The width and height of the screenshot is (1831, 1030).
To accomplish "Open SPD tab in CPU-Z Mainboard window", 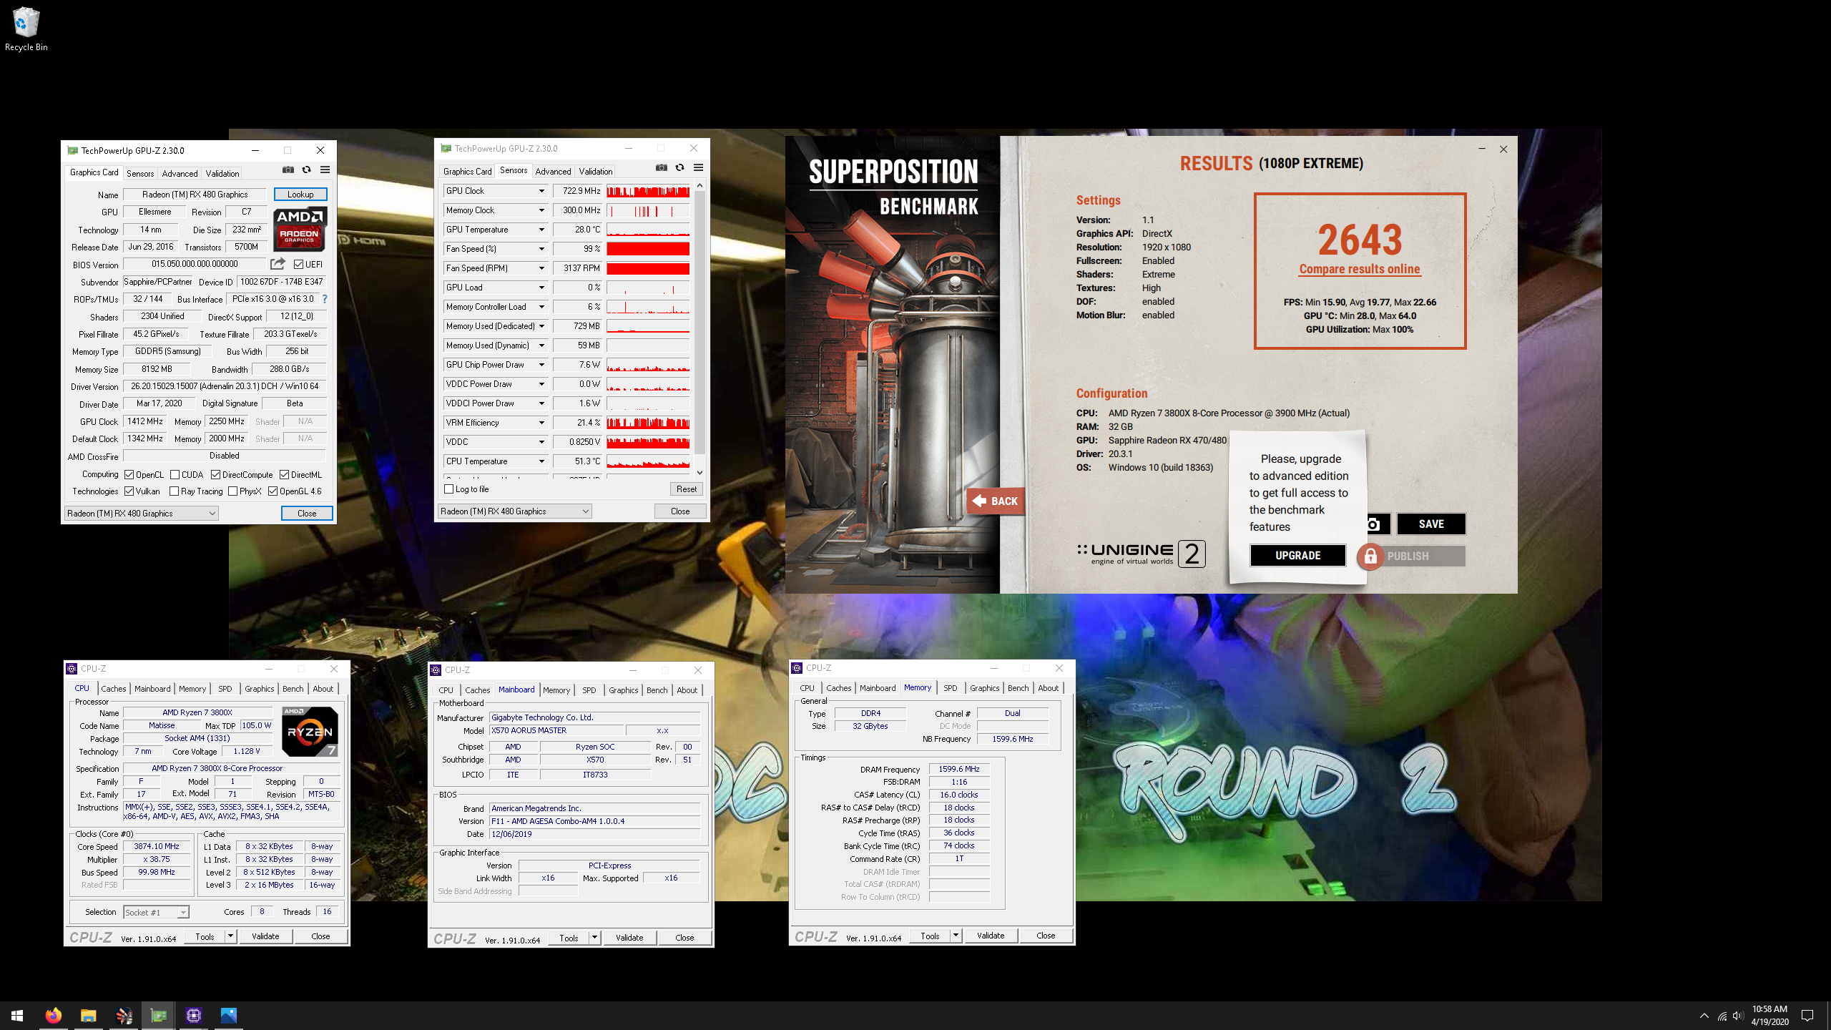I will 589,690.
